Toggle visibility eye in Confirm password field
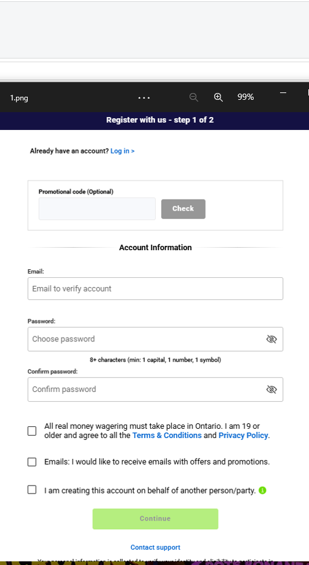The width and height of the screenshot is (309, 565). pyautogui.click(x=271, y=389)
